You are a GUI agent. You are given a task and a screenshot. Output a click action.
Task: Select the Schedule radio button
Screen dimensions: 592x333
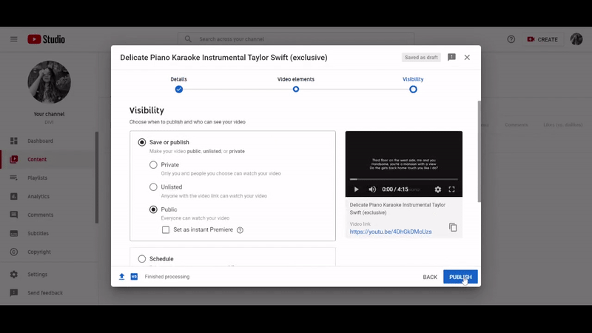142,258
